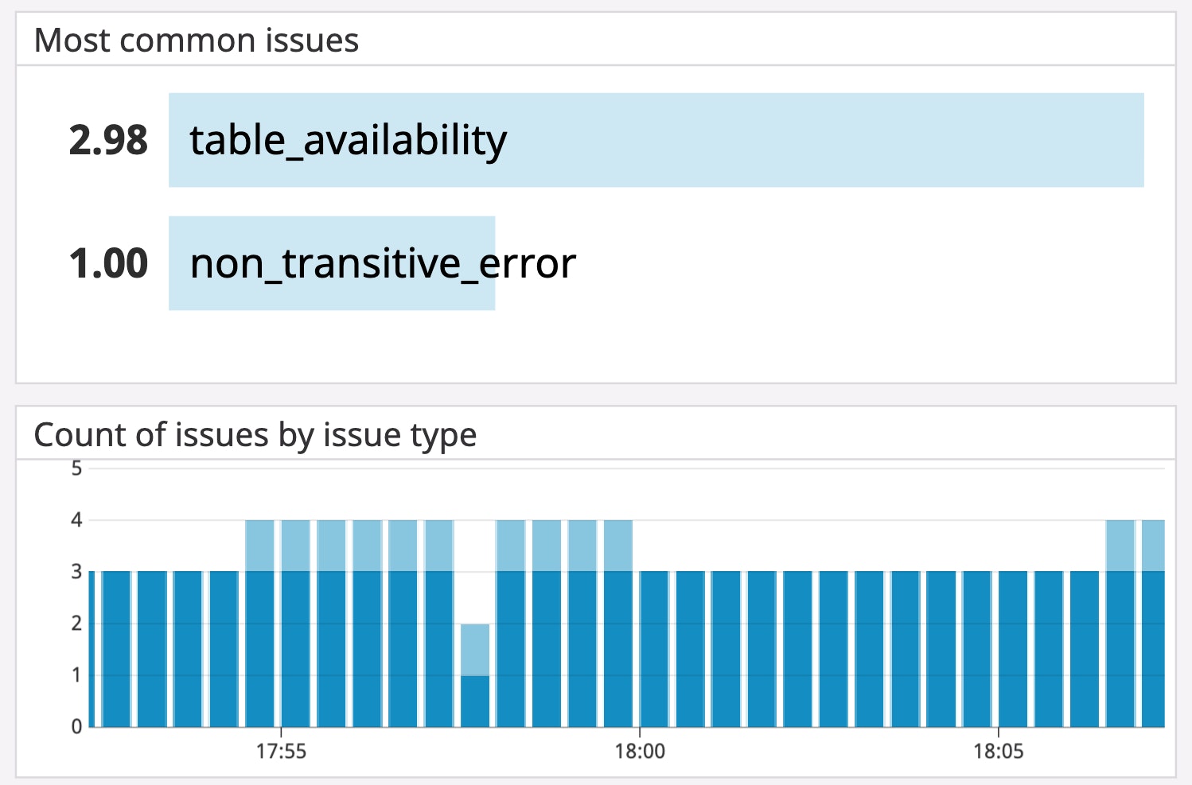The width and height of the screenshot is (1192, 785).
Task: Select the light blue segment of the rightmost bar
Action: (1153, 546)
